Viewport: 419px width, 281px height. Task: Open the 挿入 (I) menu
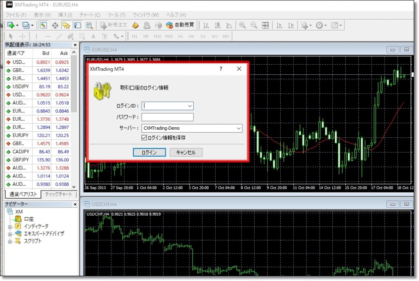pos(65,15)
